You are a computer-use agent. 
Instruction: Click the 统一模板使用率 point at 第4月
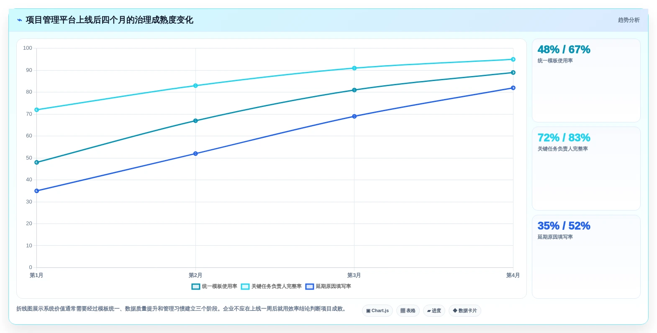pyautogui.click(x=513, y=73)
